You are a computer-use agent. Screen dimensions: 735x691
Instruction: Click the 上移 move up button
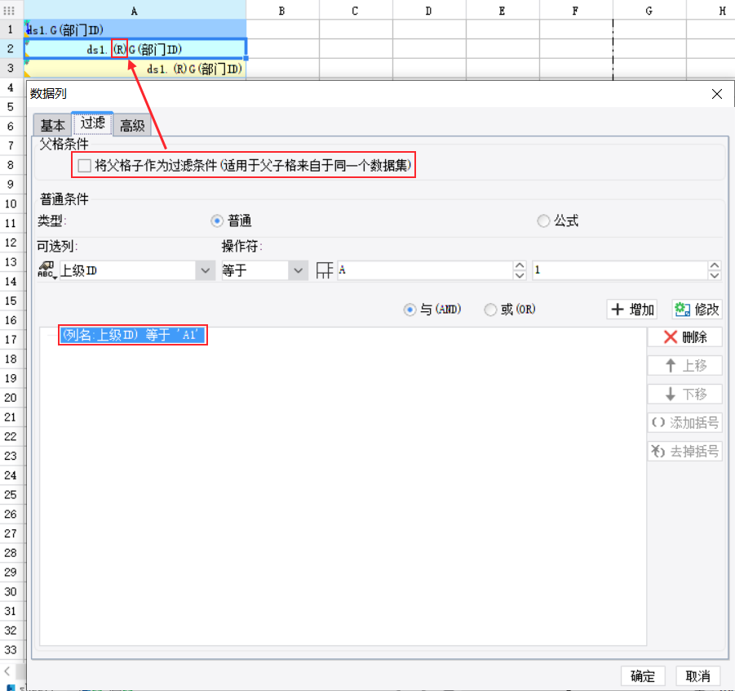(685, 366)
